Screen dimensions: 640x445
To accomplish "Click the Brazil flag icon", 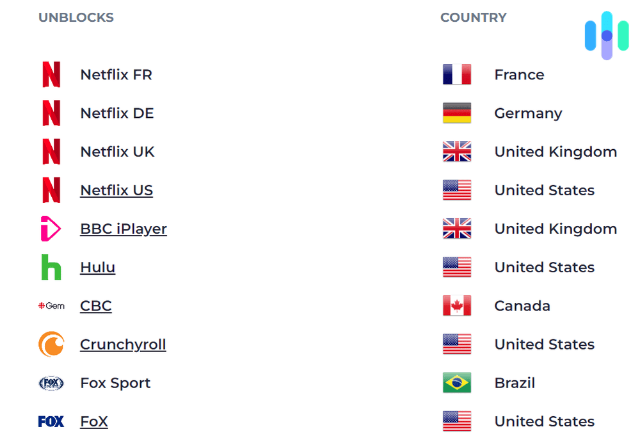I will click(x=457, y=383).
